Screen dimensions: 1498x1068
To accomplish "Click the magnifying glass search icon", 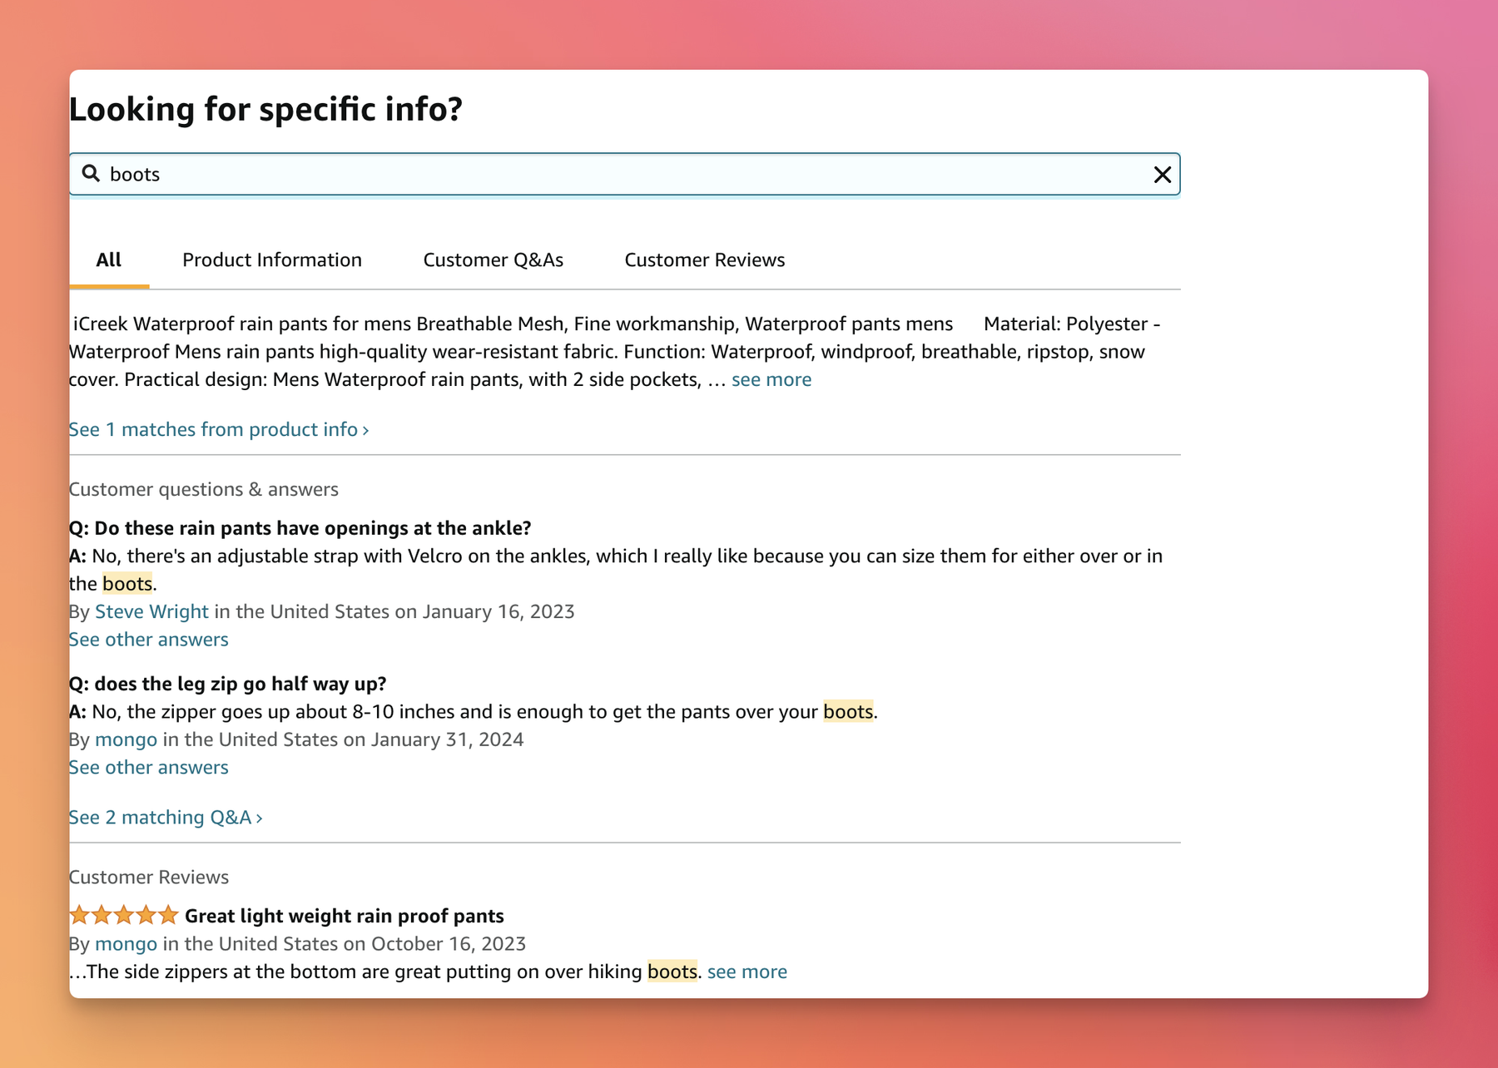I will tap(92, 175).
